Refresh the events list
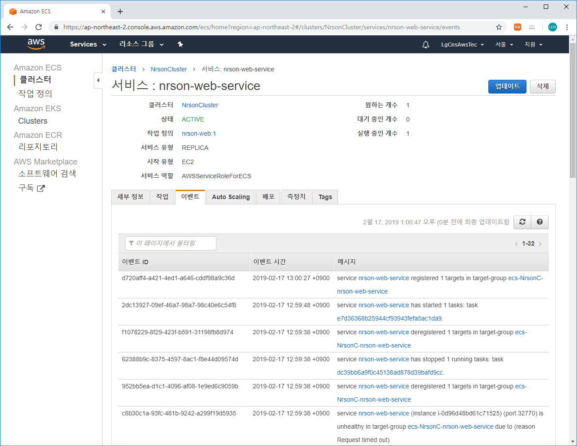 point(522,222)
